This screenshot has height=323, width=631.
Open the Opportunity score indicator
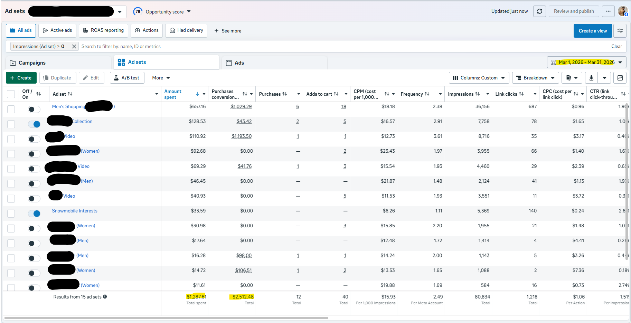pos(138,11)
